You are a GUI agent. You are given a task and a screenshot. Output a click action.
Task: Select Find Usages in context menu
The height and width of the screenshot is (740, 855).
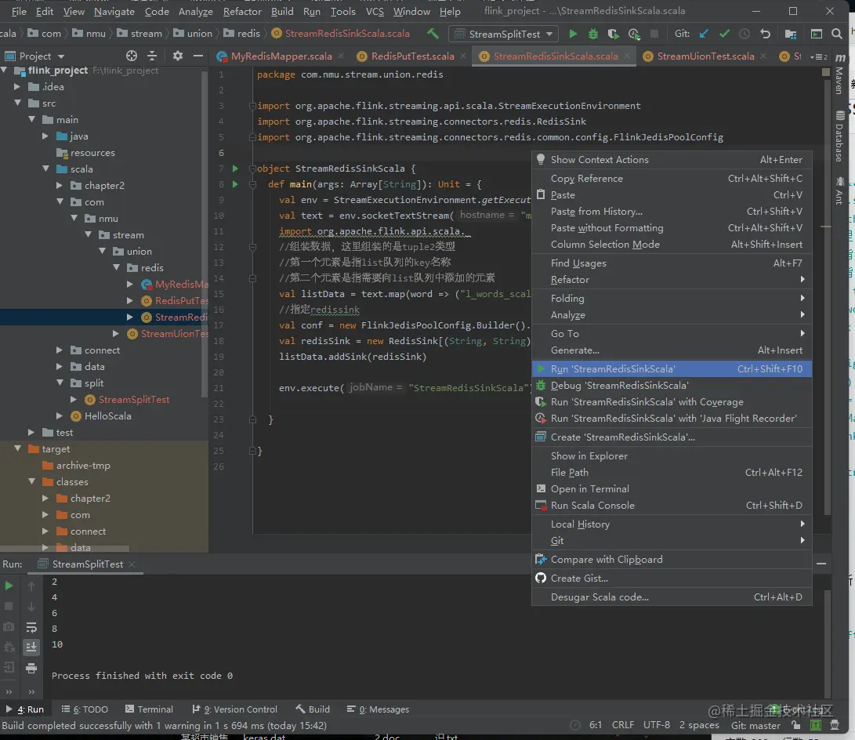(x=672, y=263)
